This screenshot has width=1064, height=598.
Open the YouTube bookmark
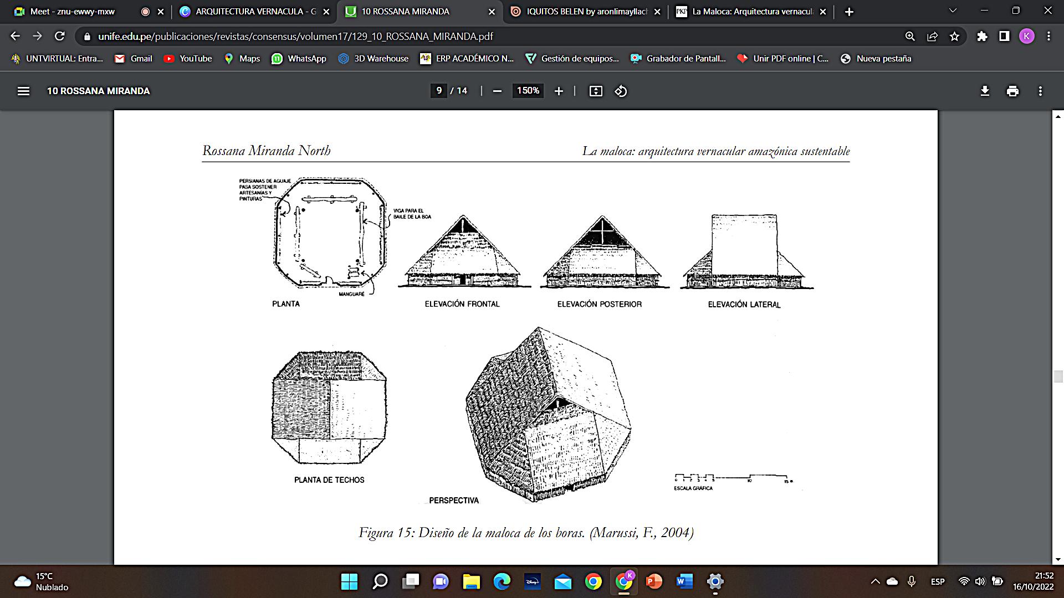coord(188,59)
